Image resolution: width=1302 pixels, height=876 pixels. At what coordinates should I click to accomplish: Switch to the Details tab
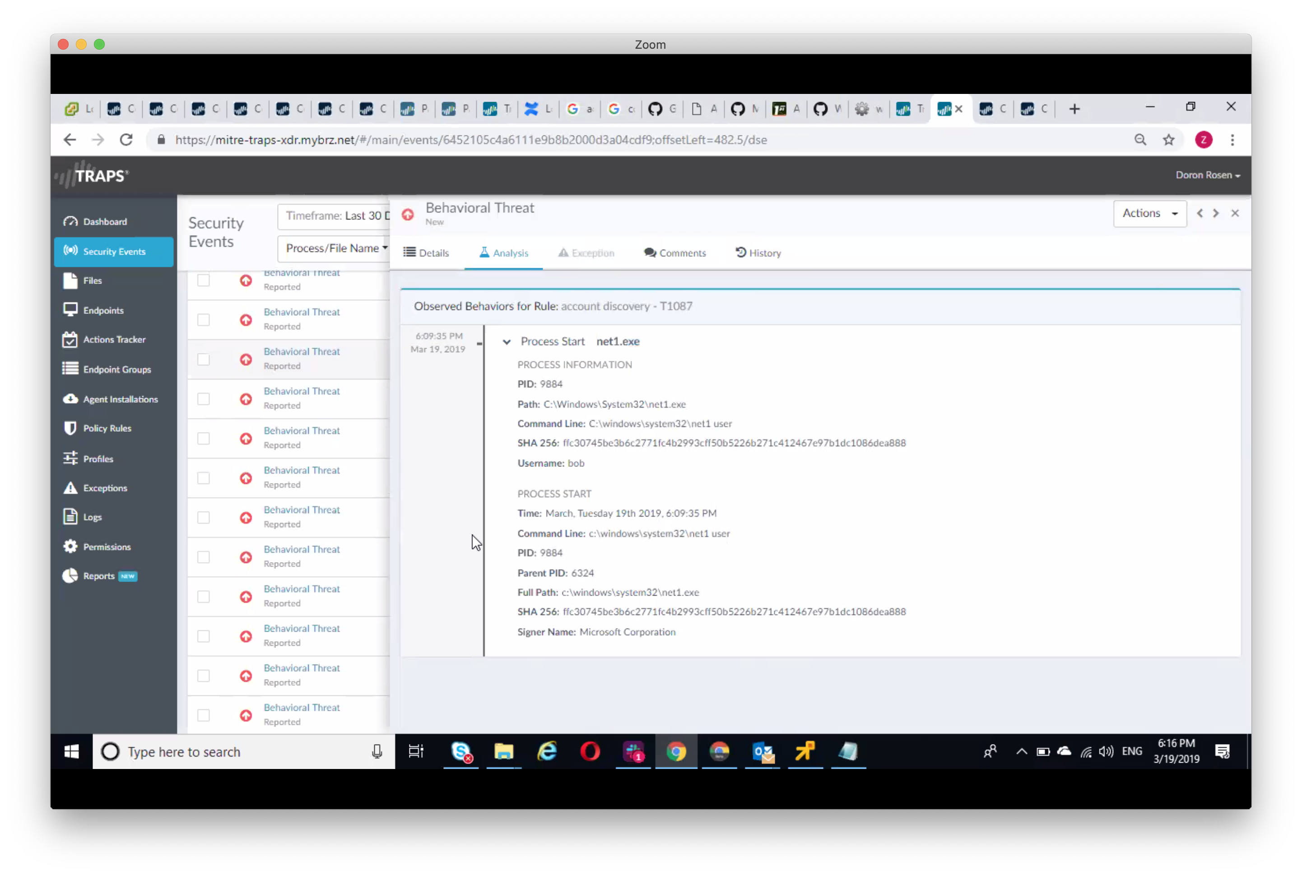[x=426, y=253]
